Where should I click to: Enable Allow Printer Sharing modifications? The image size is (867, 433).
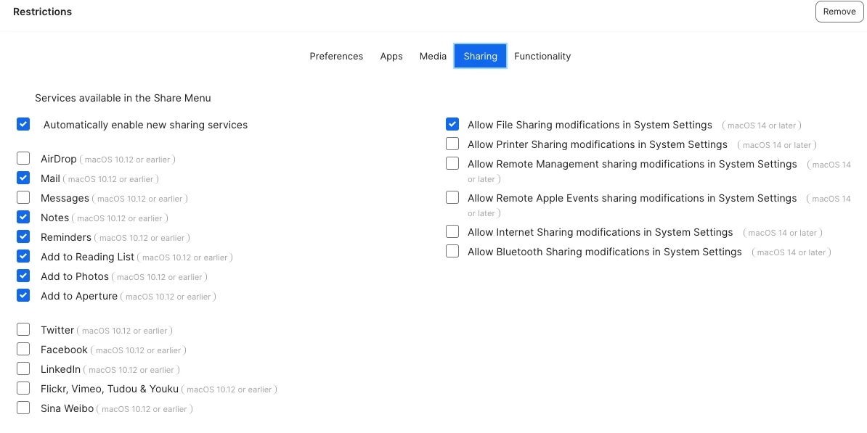pos(452,144)
